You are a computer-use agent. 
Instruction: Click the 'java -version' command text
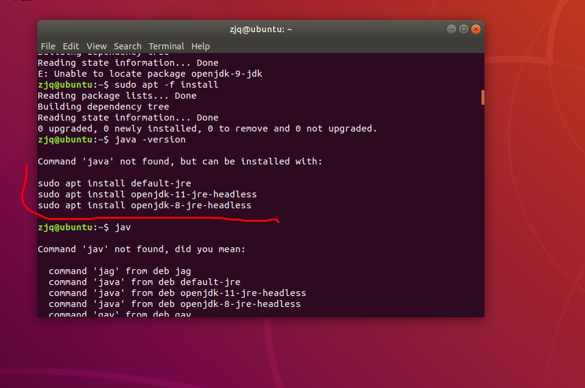click(x=150, y=139)
